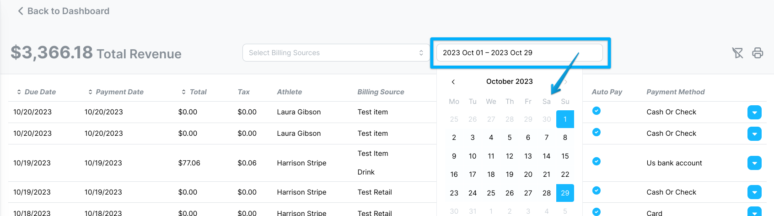Viewport: 774px width, 216px height.
Task: Click Auto Pay checkmark in second Laura Gibson row
Action: [x=597, y=132]
